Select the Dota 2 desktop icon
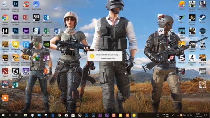 5,71
